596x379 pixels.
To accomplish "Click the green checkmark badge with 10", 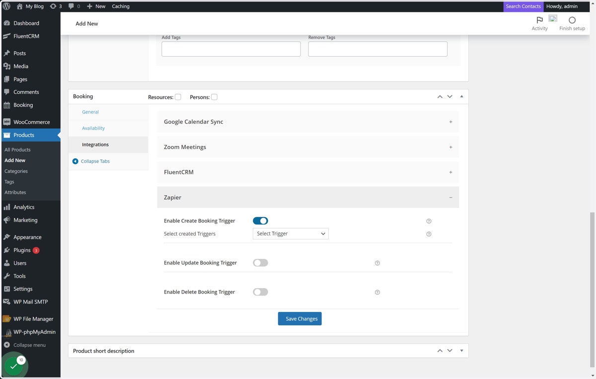I will pyautogui.click(x=14, y=366).
